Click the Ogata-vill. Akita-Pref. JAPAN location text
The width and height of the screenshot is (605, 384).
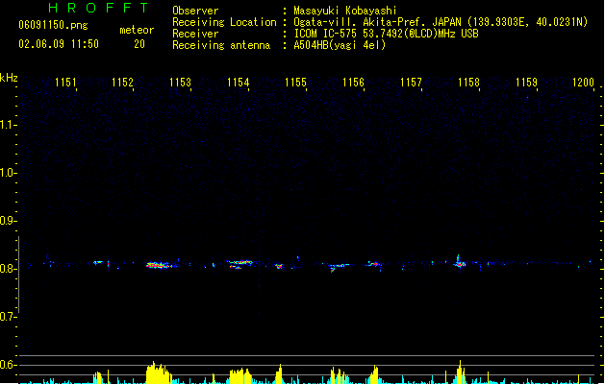coord(441,22)
